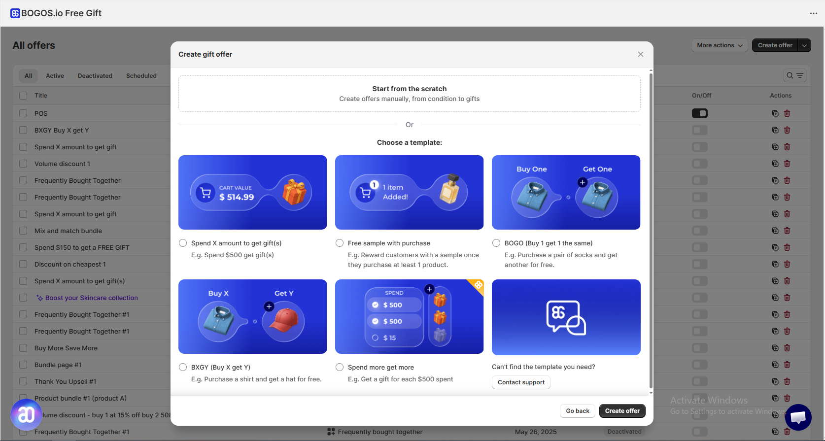This screenshot has width=825, height=441.
Task: Expand the More actions dropdown
Action: 719,45
